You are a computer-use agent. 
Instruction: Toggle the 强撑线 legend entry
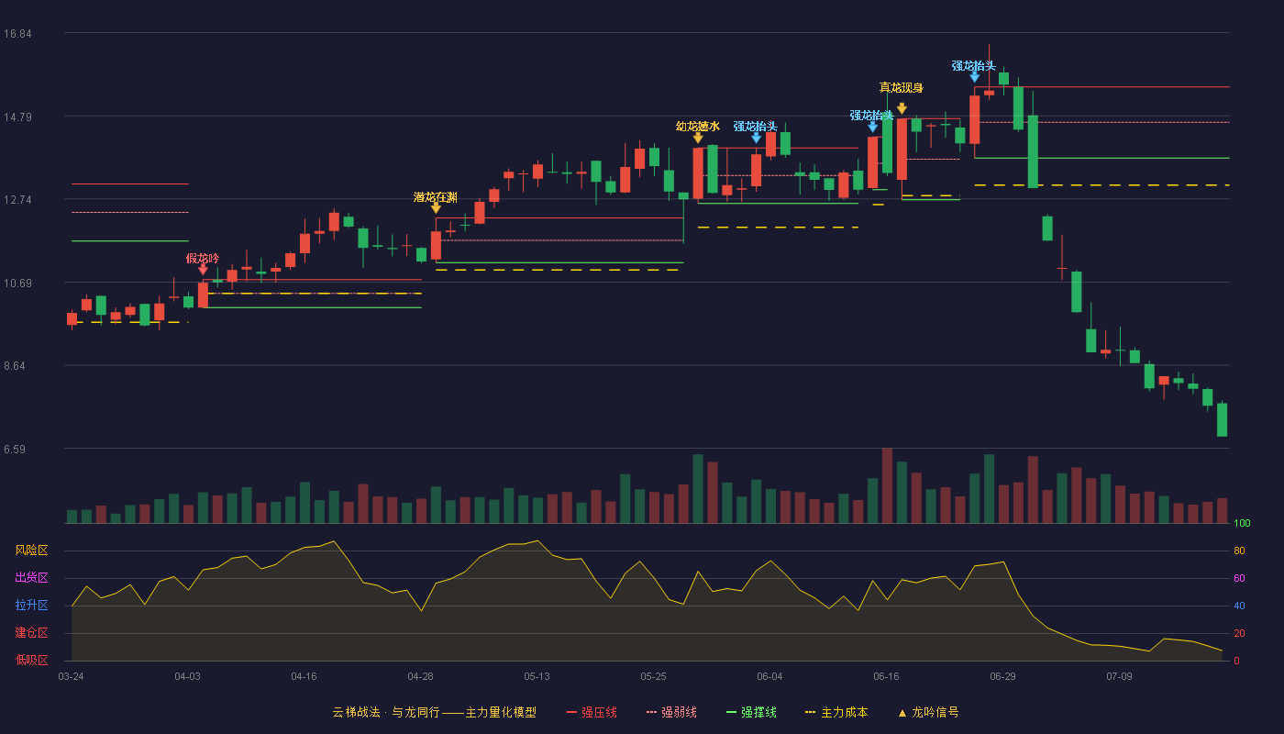(x=751, y=712)
